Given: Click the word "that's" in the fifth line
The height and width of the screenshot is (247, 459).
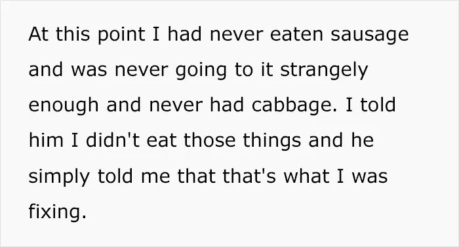Looking at the screenshot, I should click(x=249, y=176).
